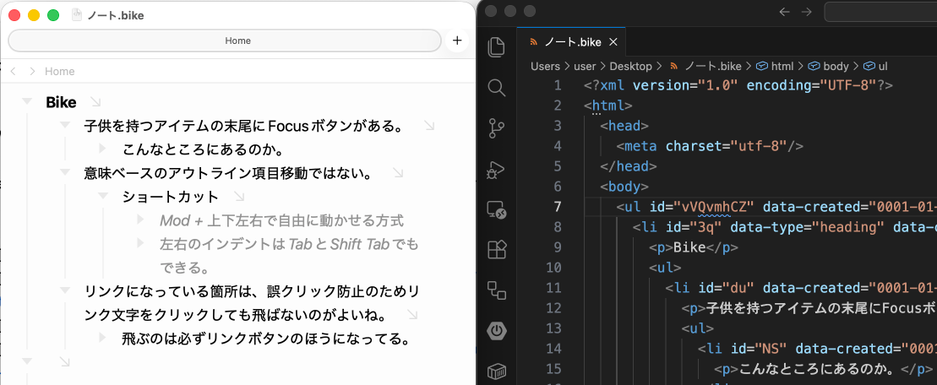
Task: Click triangle beside 左右のインデント row
Action: coord(141,243)
